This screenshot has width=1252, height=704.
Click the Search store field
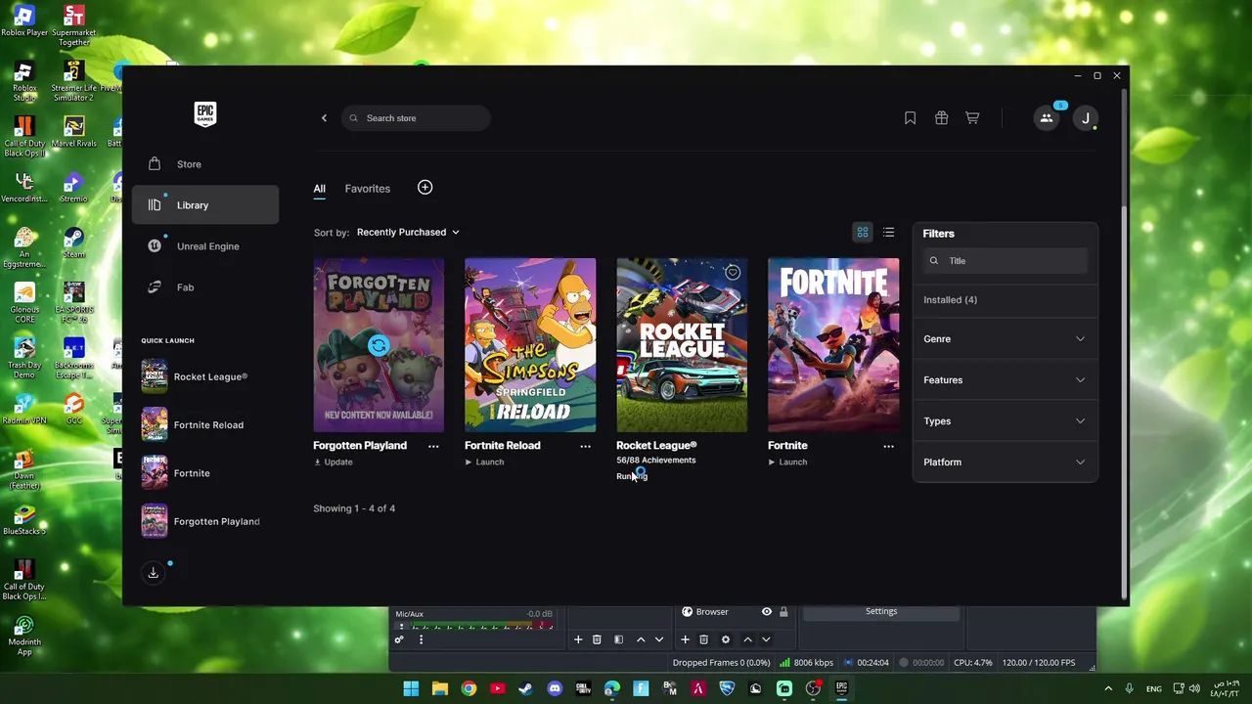tap(416, 118)
